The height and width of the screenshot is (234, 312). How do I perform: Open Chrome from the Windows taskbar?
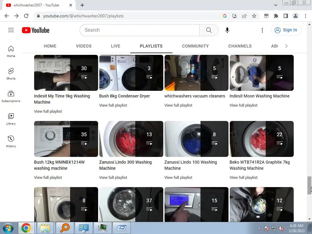[x=26, y=228]
